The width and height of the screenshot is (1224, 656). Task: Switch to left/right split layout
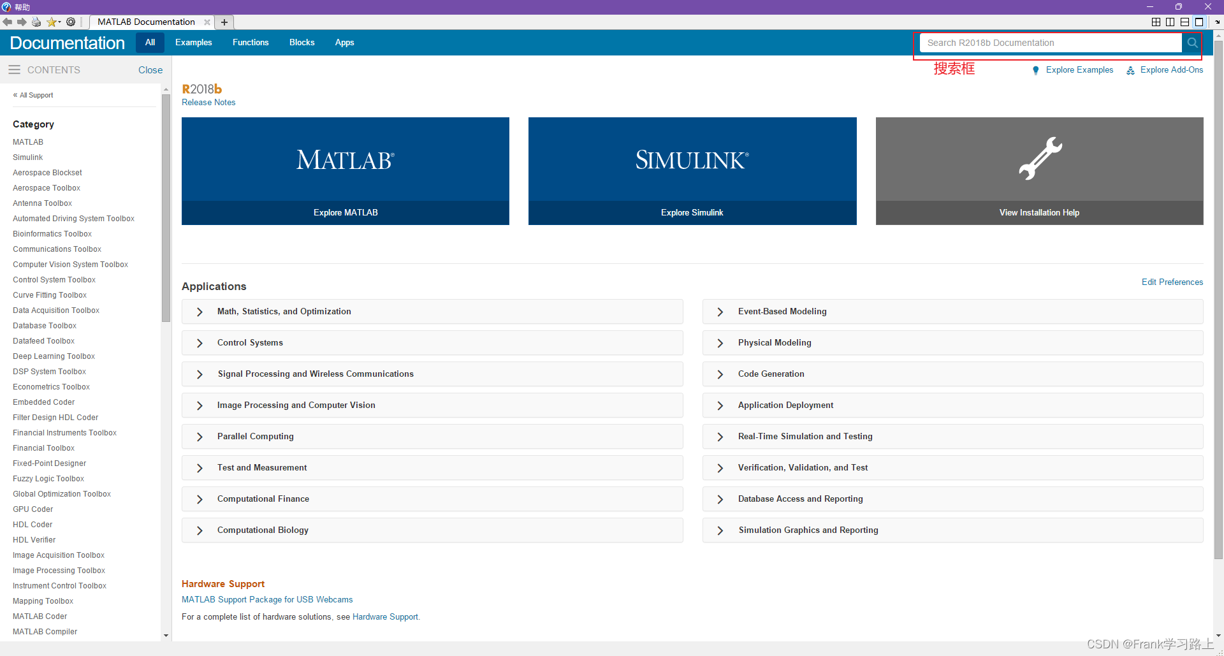click(x=1170, y=22)
